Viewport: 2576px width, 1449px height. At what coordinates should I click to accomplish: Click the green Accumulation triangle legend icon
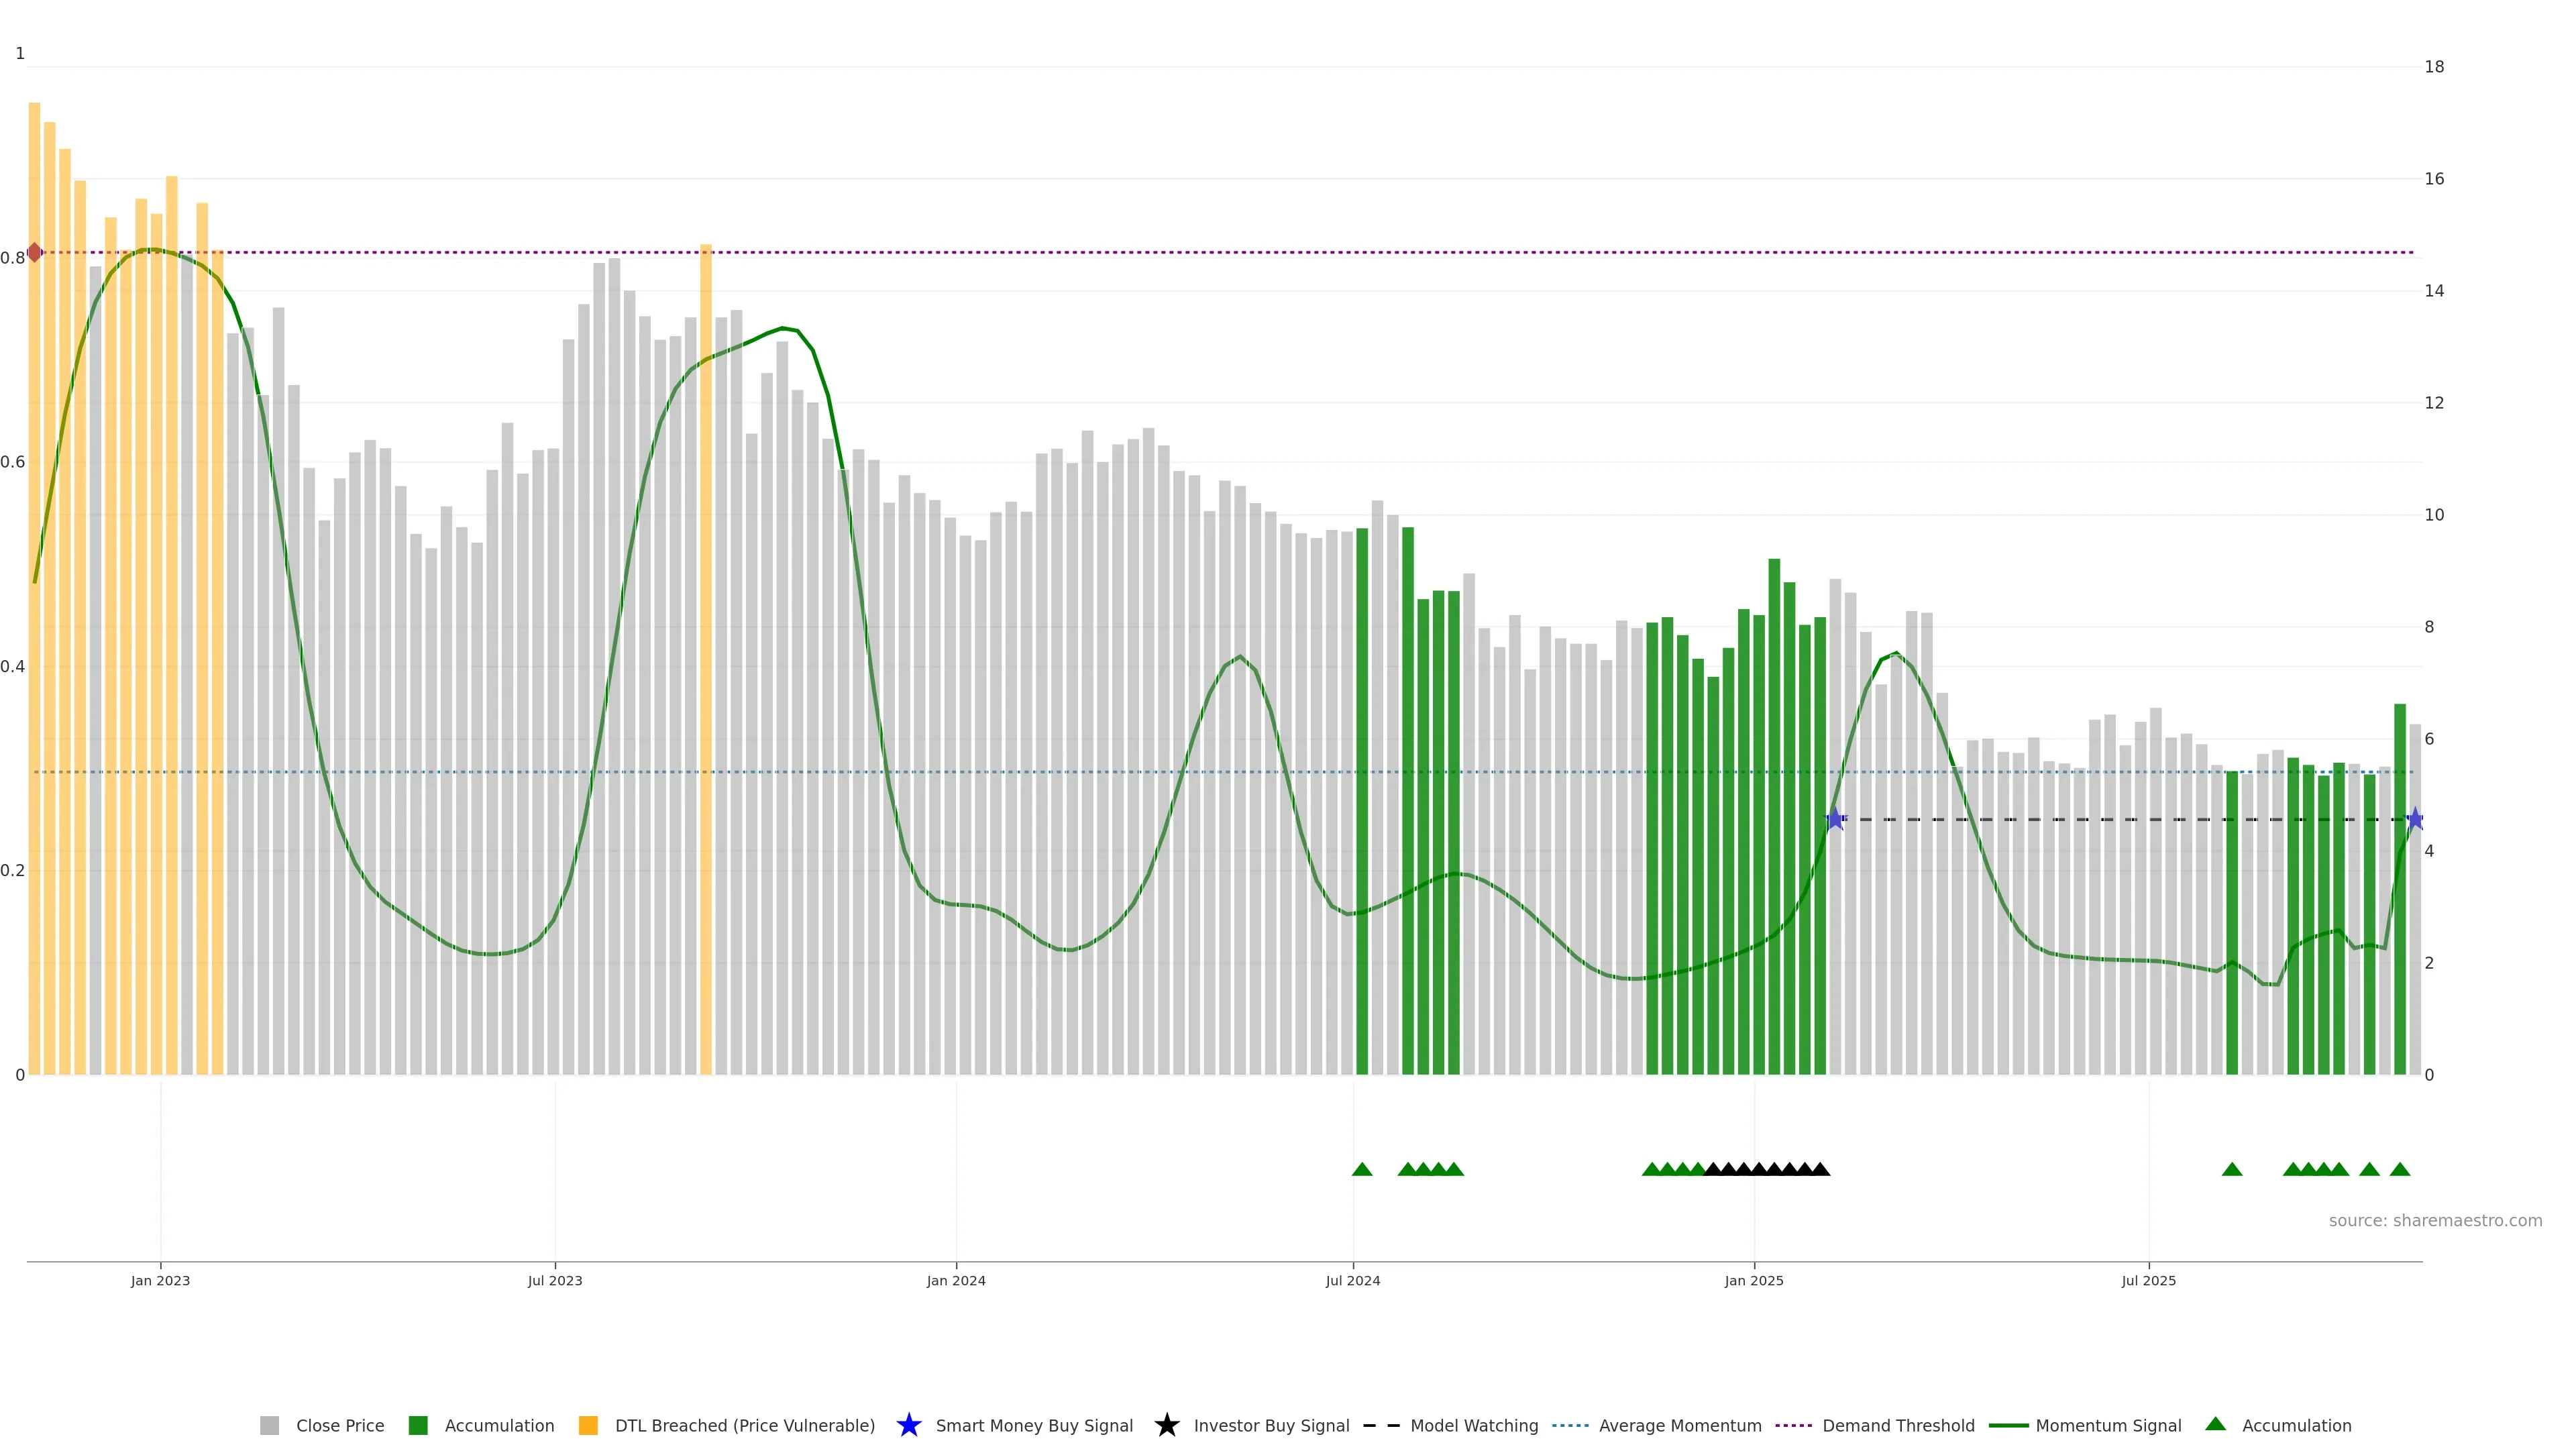point(2215,1424)
